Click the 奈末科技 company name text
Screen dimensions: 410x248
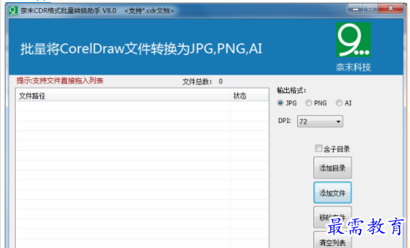[x=354, y=67]
